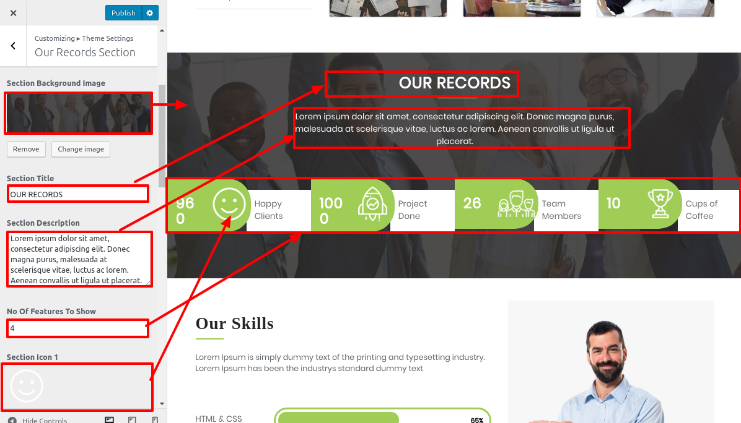The image size is (741, 423).
Task: Open publish settings gear icon
Action: (x=150, y=13)
